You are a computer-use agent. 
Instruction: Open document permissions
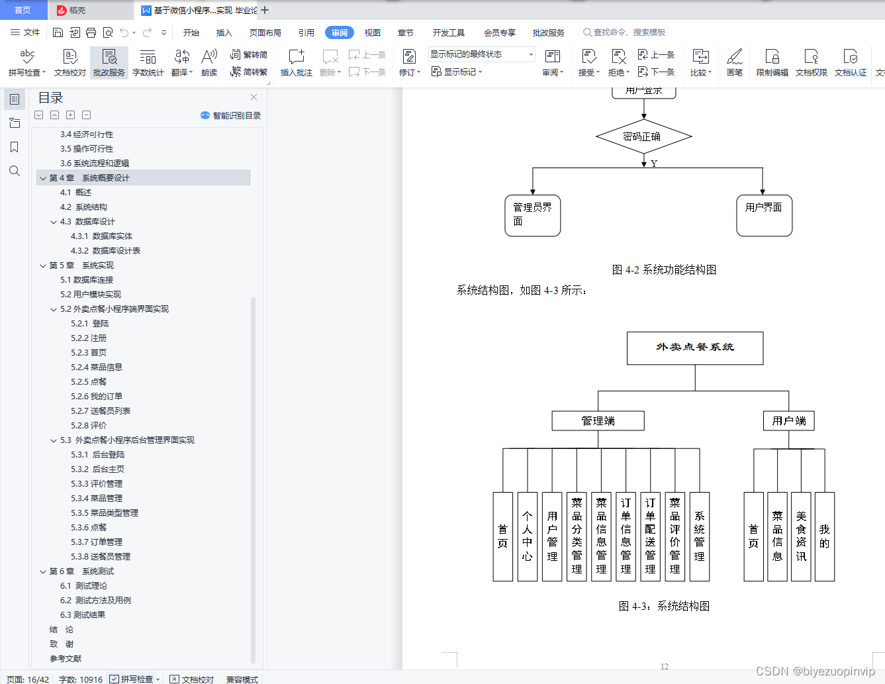[x=812, y=63]
